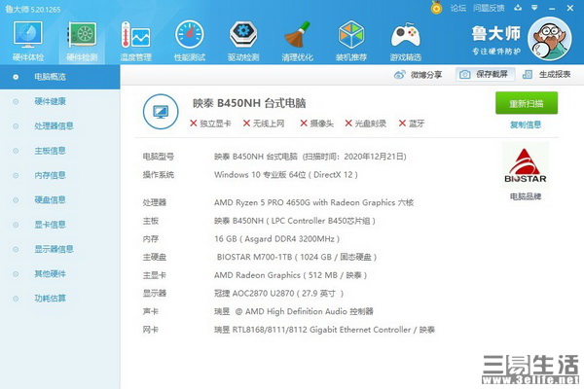The image size is (584, 389).
Task: Click the AMD Ryzen 5 PRO 4650G processor value
Action: coord(313,202)
